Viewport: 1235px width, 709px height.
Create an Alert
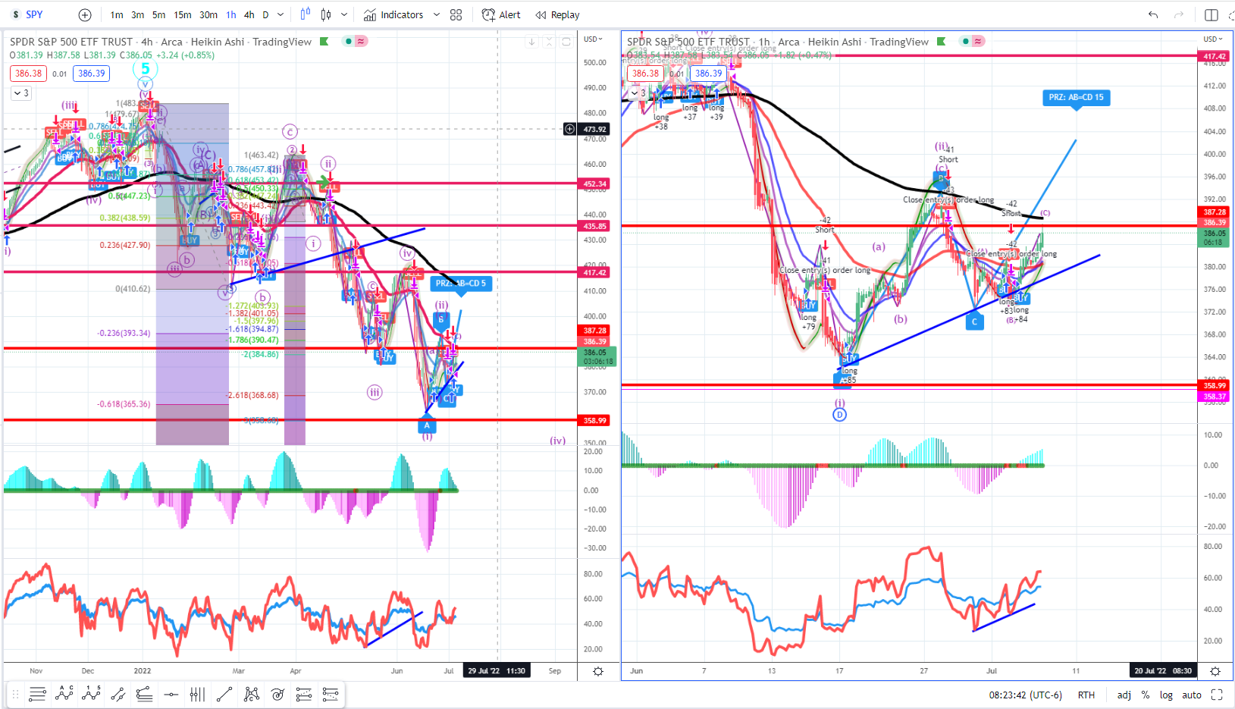pyautogui.click(x=501, y=14)
